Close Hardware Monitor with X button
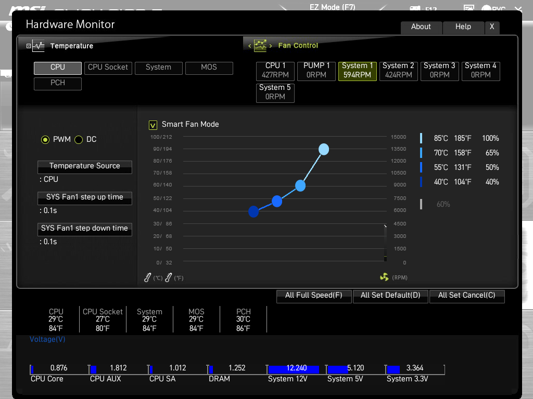Viewport: 533px width, 399px height. [x=492, y=27]
